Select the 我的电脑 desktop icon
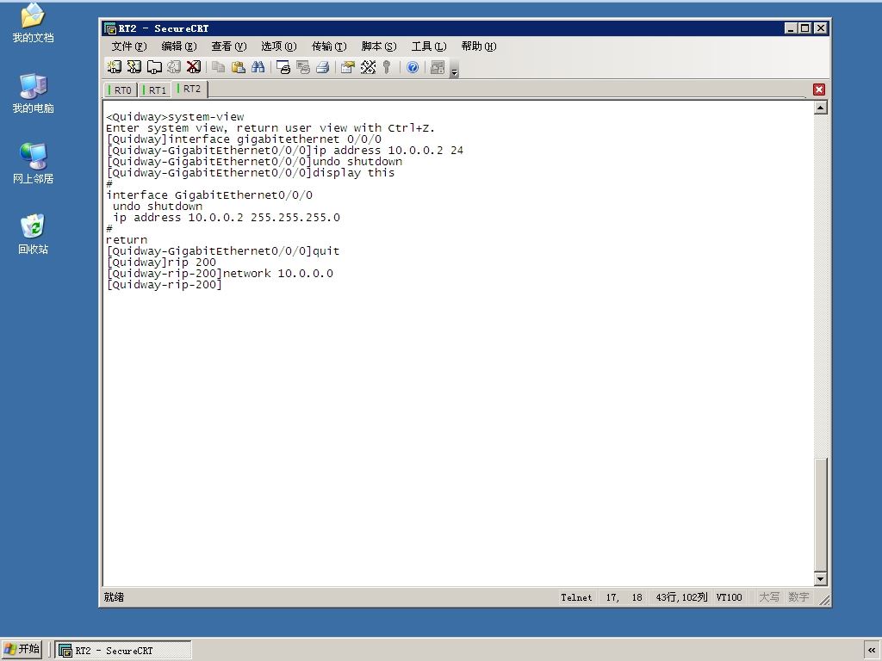This screenshot has height=661, width=882. coord(33,93)
